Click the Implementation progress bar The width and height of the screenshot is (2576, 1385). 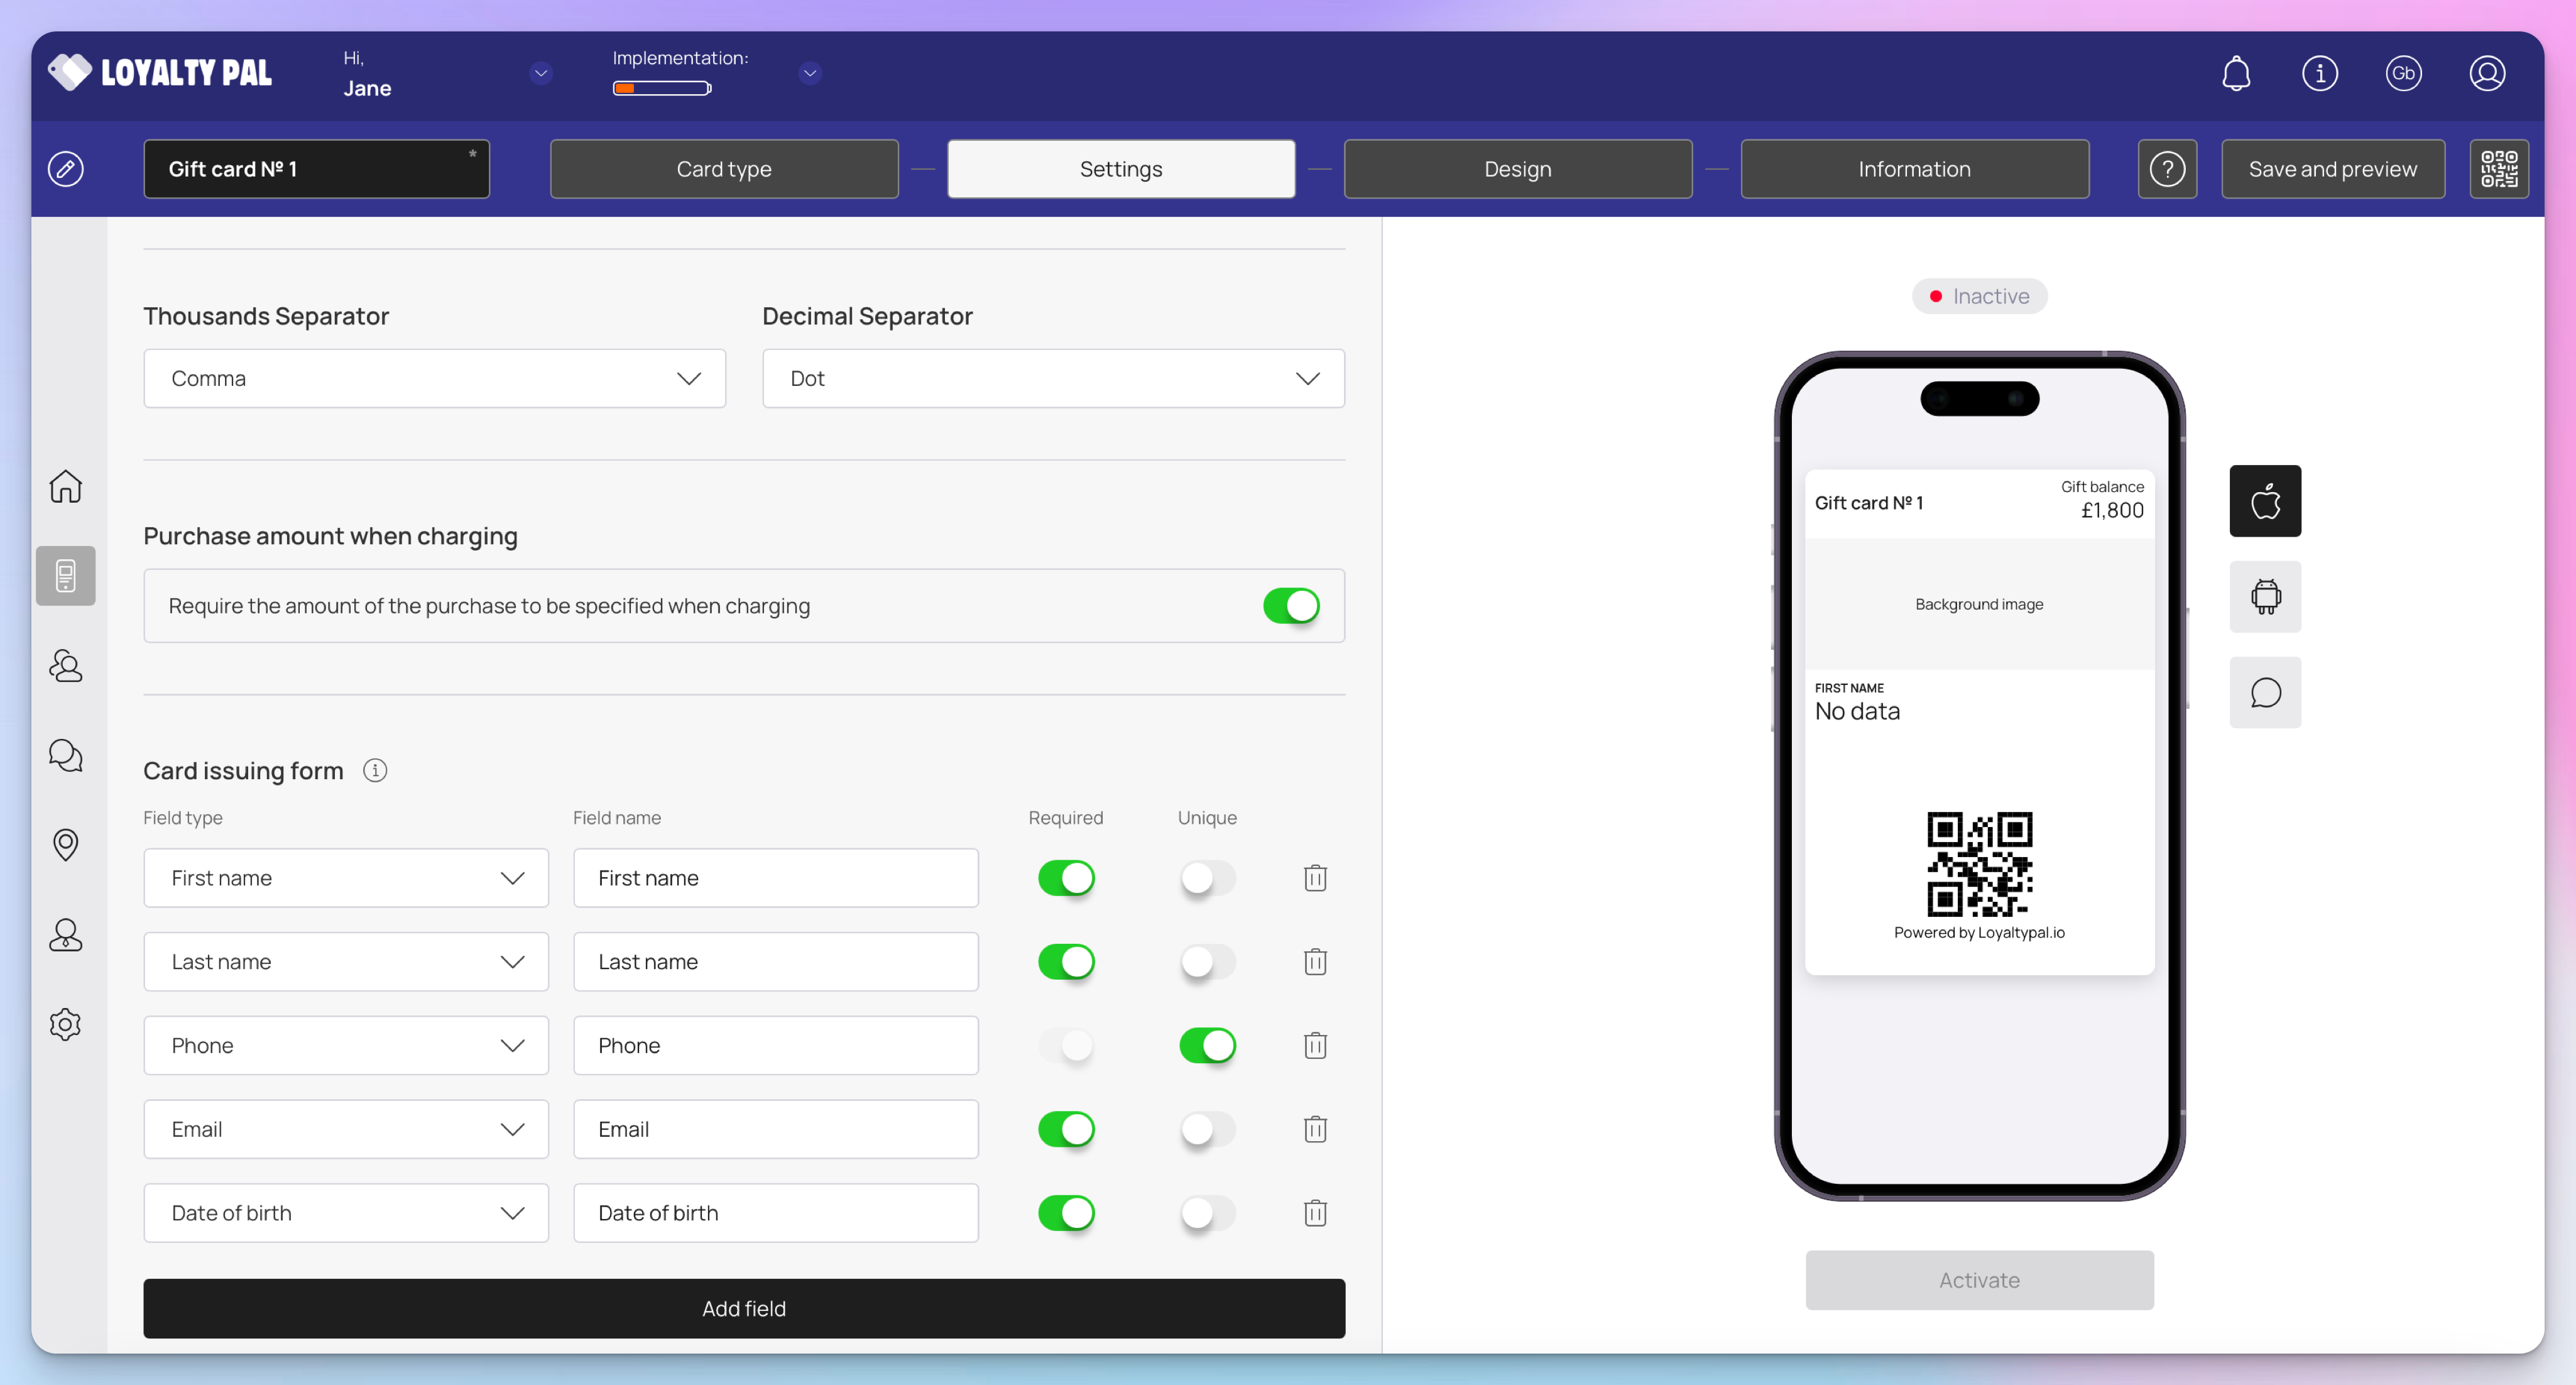(x=661, y=88)
